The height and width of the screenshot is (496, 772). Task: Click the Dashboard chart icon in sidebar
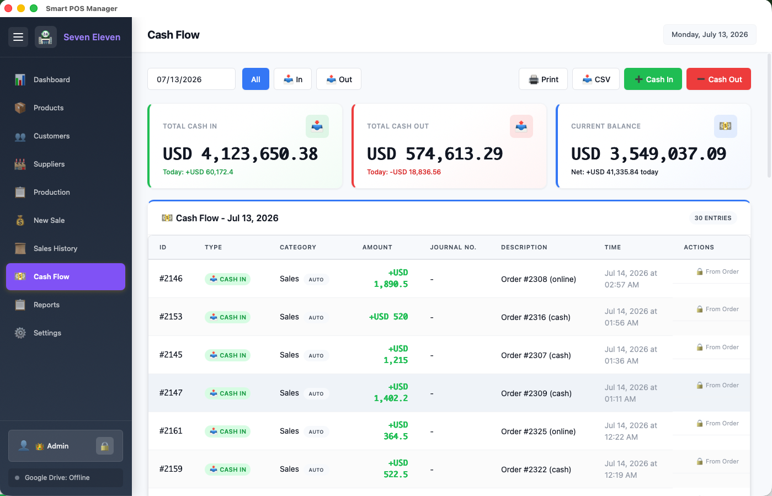[x=20, y=79]
